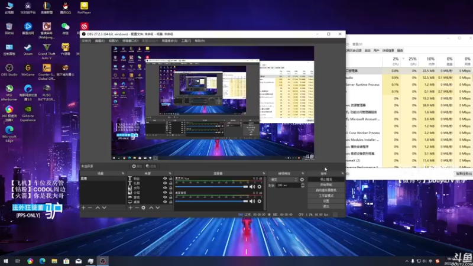Click 工作室模式 studio mode button
This screenshot has height=266, width=473.
click(x=326, y=196)
